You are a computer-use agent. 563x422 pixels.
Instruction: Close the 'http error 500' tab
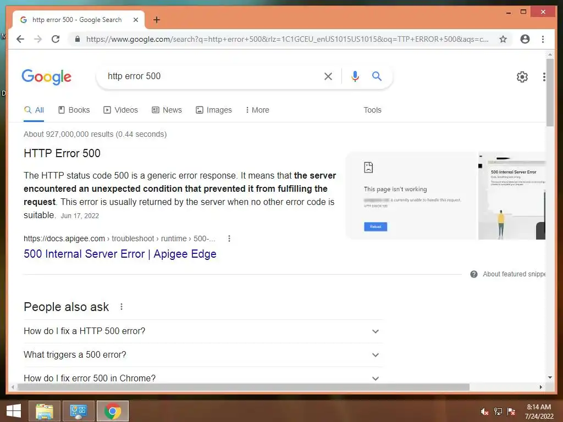click(136, 20)
